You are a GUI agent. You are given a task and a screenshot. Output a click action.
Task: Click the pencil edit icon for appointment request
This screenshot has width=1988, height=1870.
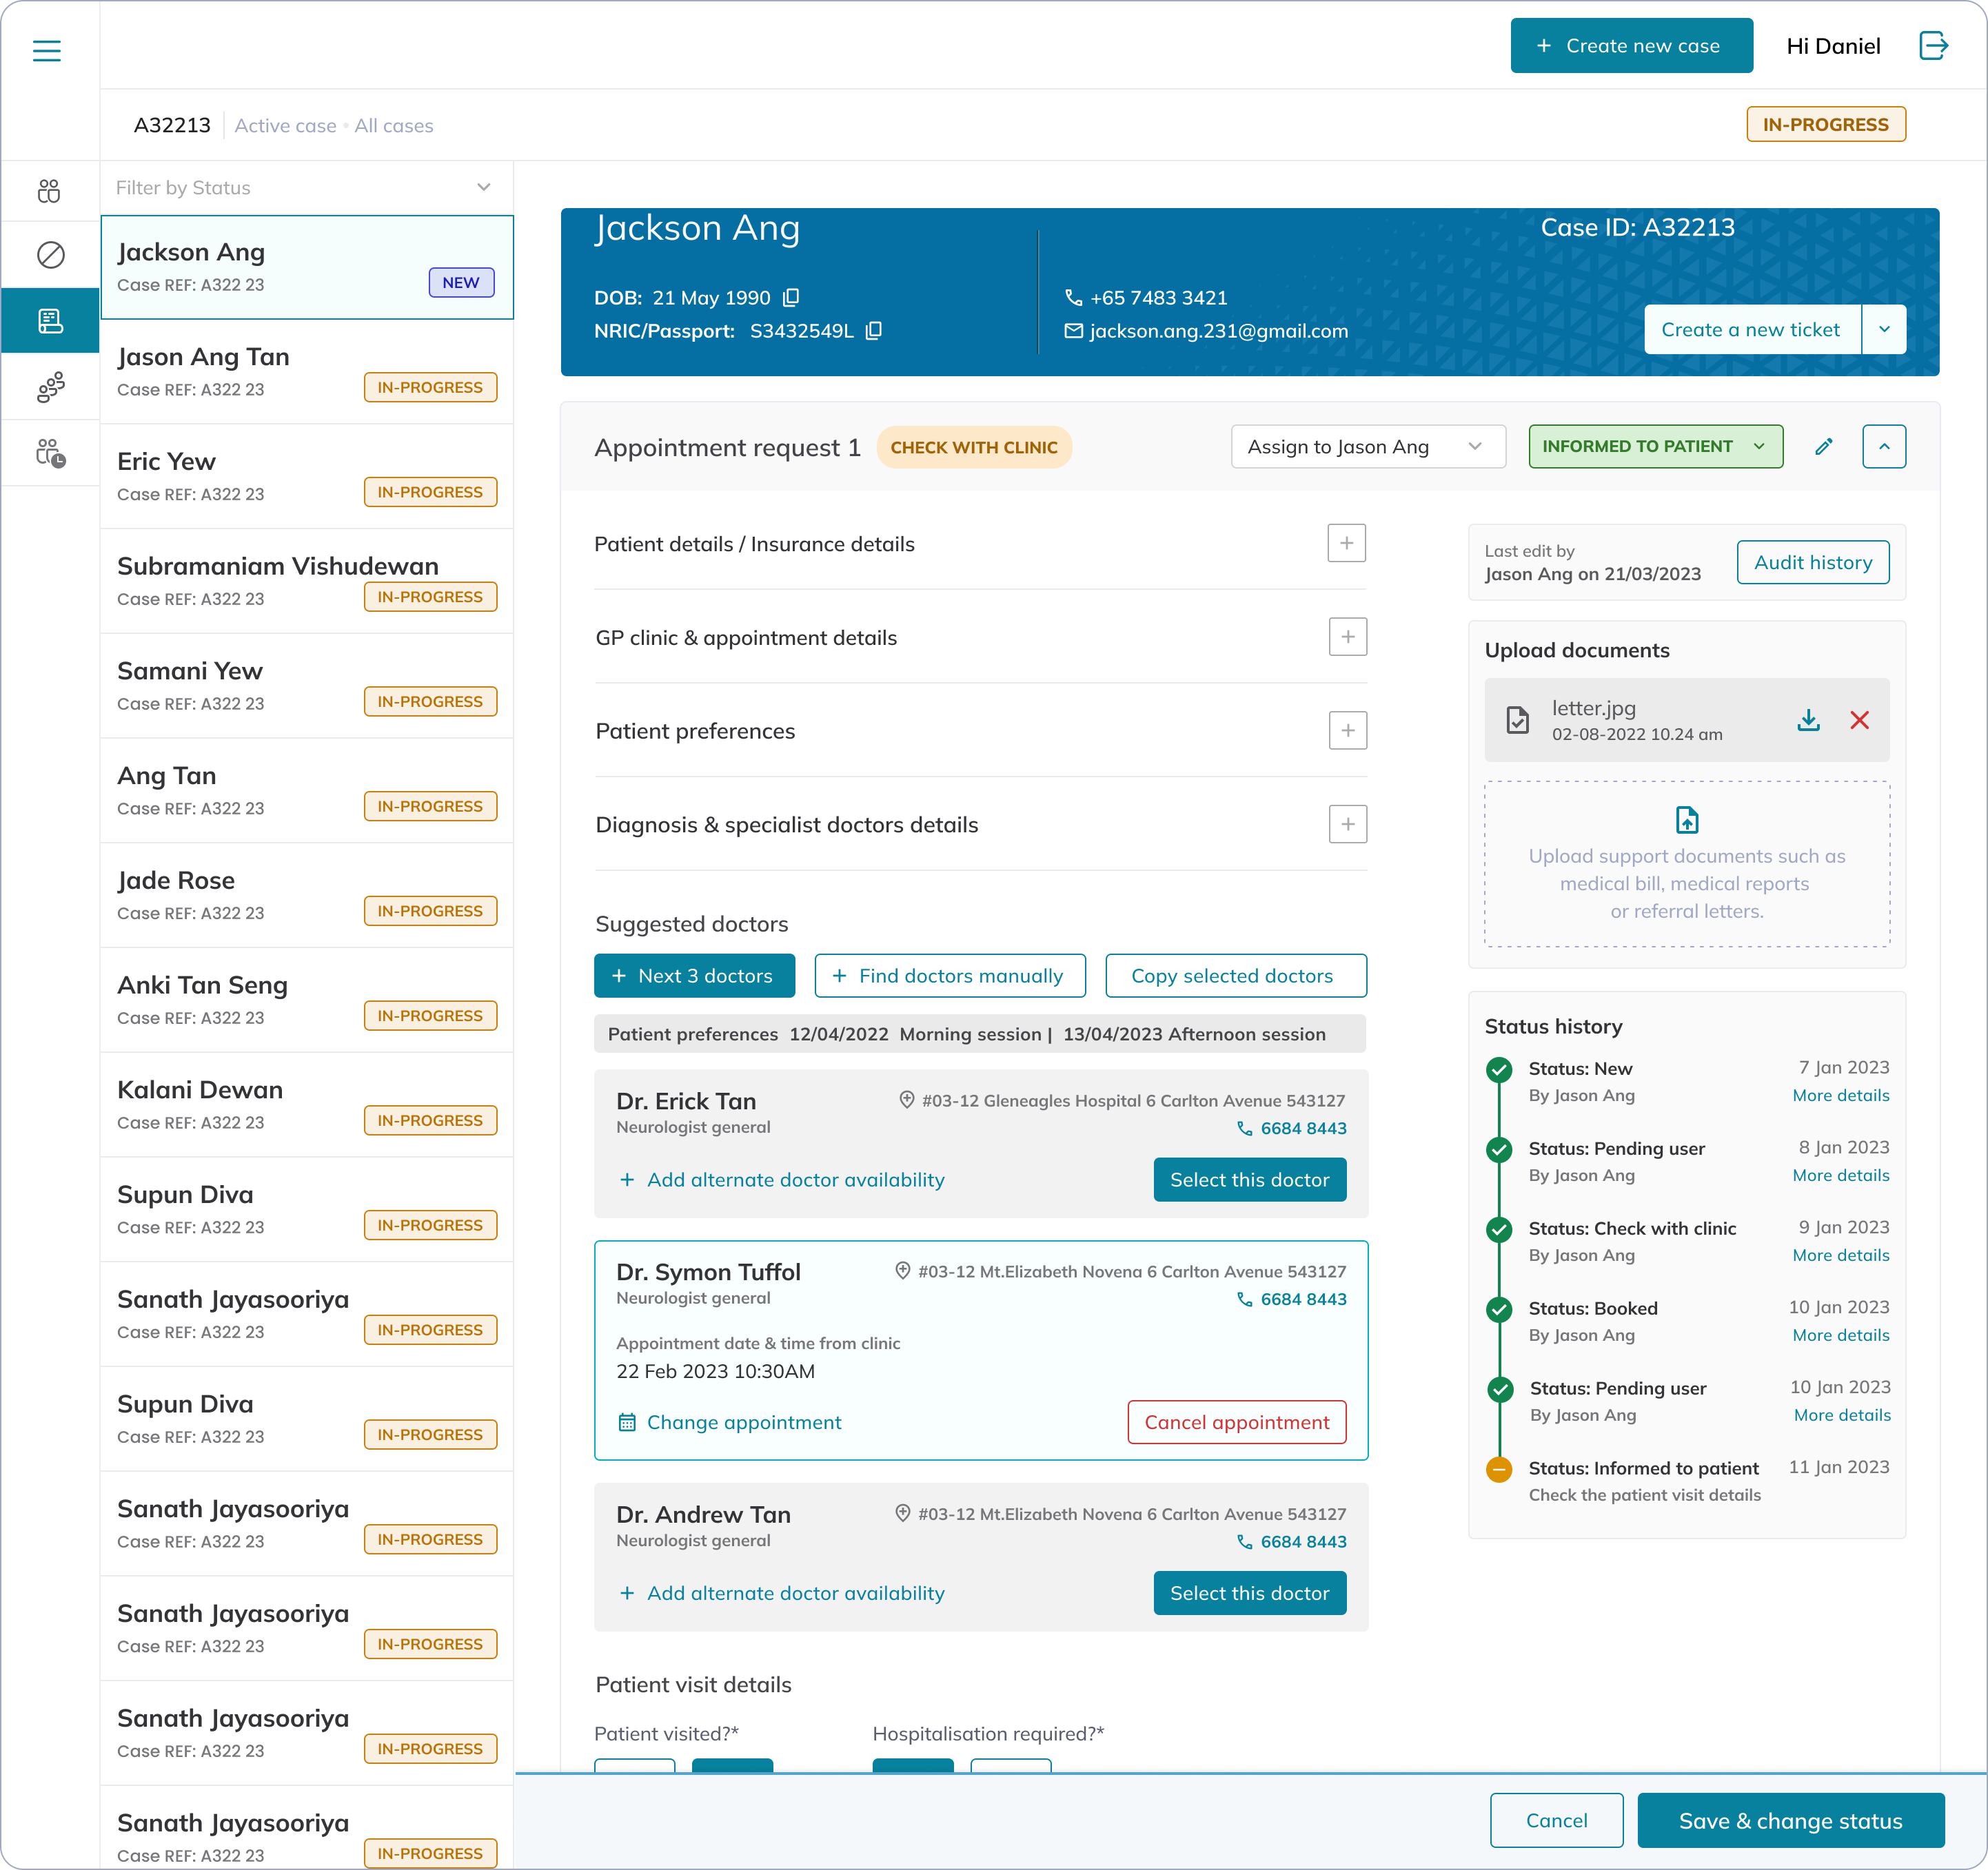click(x=1823, y=446)
